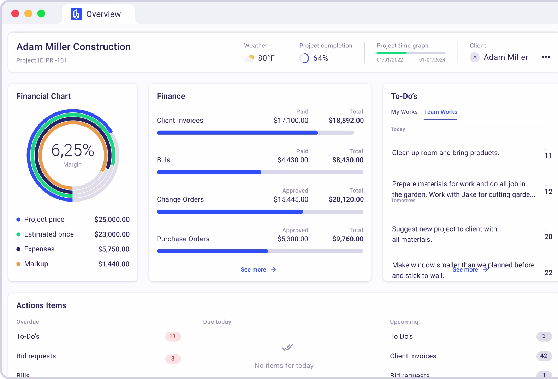
Task: Click the $5,750.00 Expenses value
Action: [x=114, y=249]
